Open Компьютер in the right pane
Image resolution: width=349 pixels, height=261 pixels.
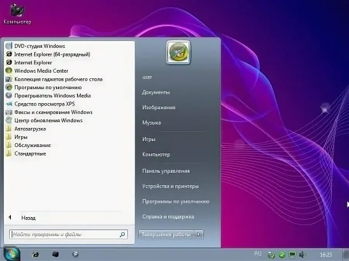pos(156,154)
